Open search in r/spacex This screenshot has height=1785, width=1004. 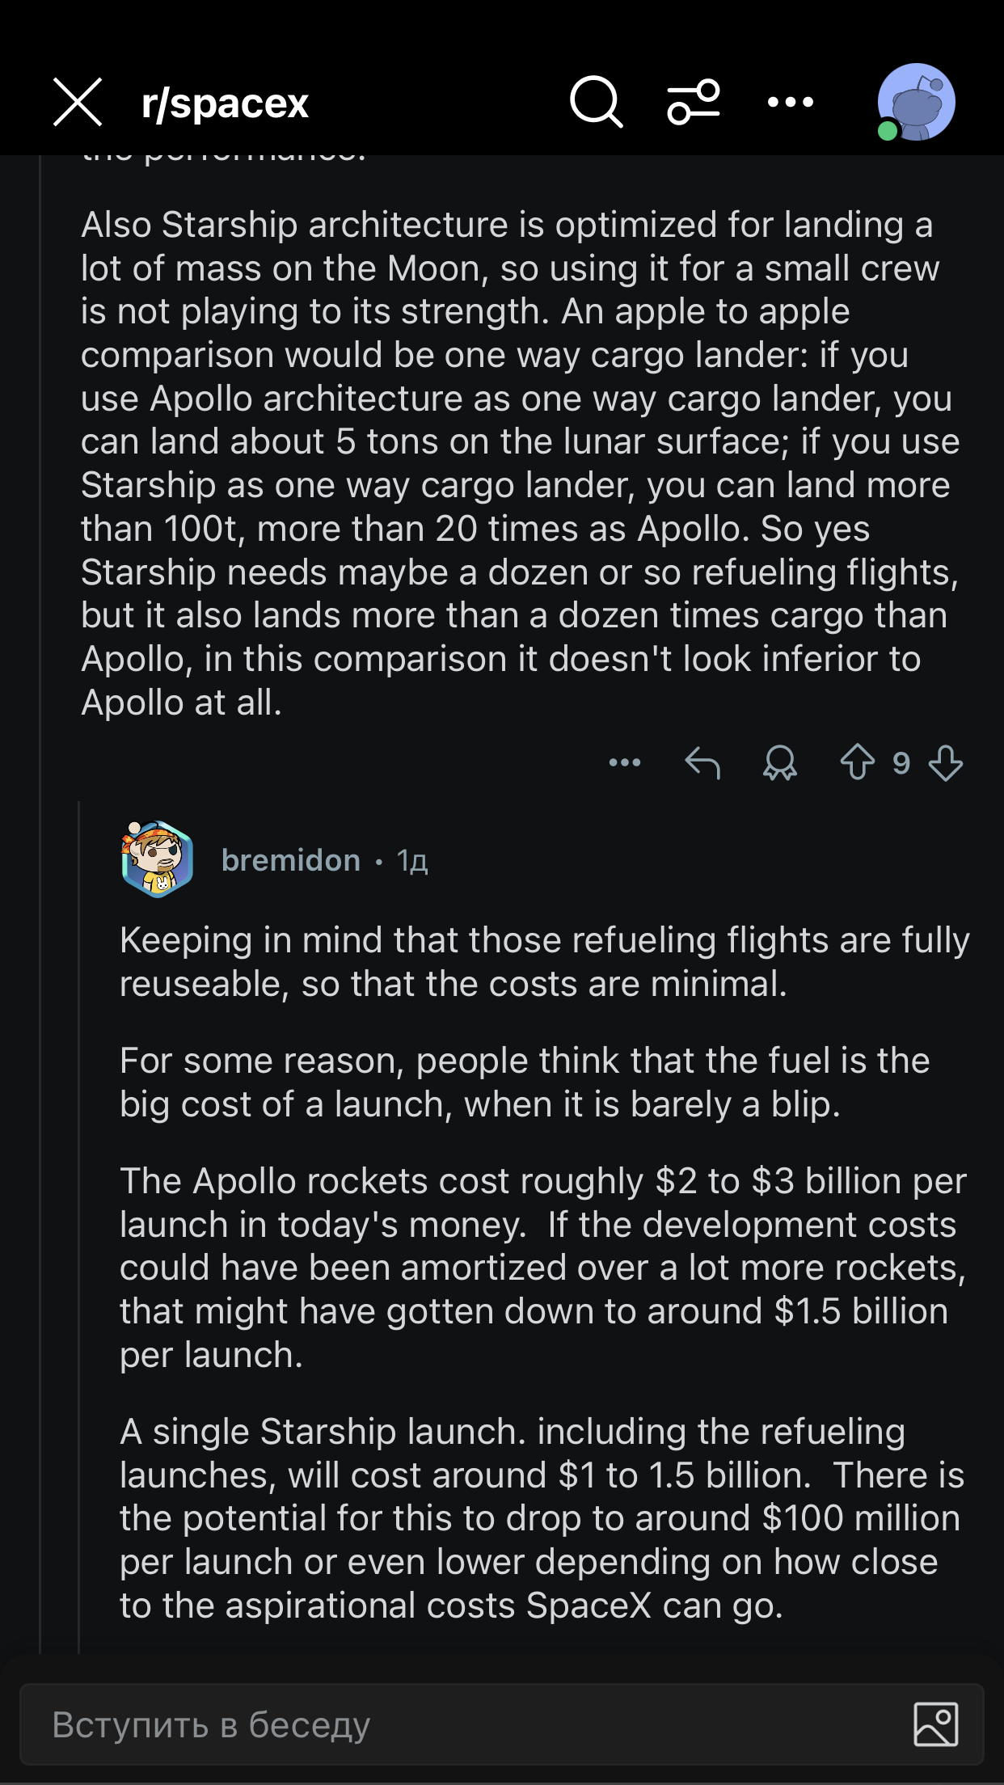tap(596, 103)
